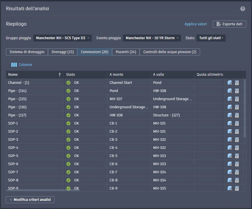Switch to the Drenaggi (15) tab
The width and height of the screenshot is (252, 209).
click(x=63, y=52)
